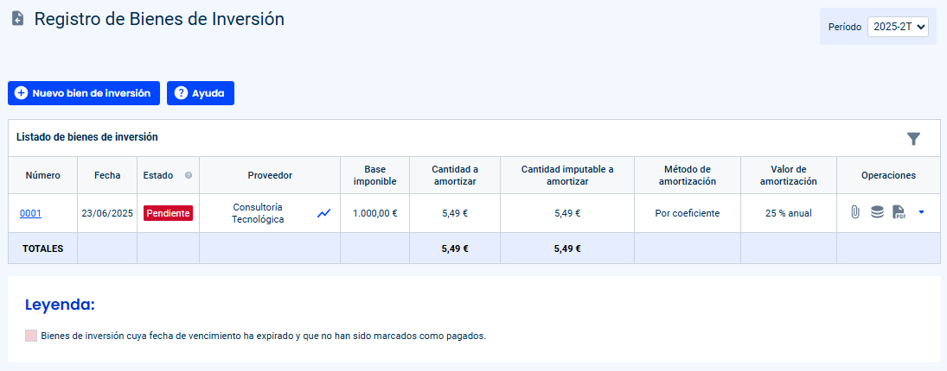Click the Pendiente status badge
This screenshot has width=947, height=371.
[168, 213]
